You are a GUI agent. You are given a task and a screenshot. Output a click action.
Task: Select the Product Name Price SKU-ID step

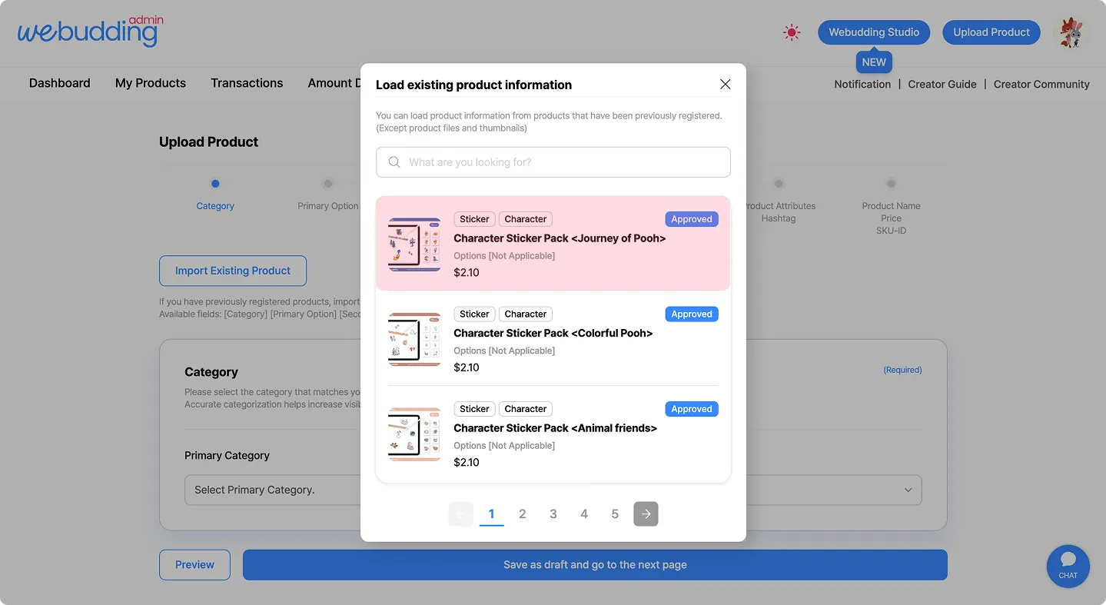(891, 207)
